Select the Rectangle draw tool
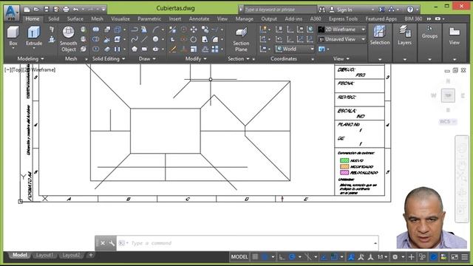This screenshot has height=266, width=473. pos(145,49)
